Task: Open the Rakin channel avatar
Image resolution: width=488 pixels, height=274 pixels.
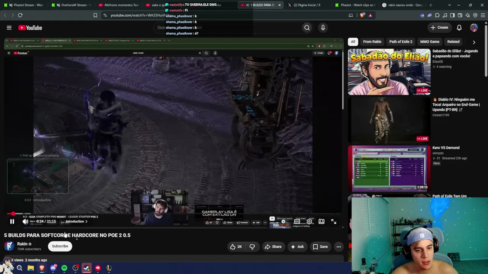Action: click(9, 246)
